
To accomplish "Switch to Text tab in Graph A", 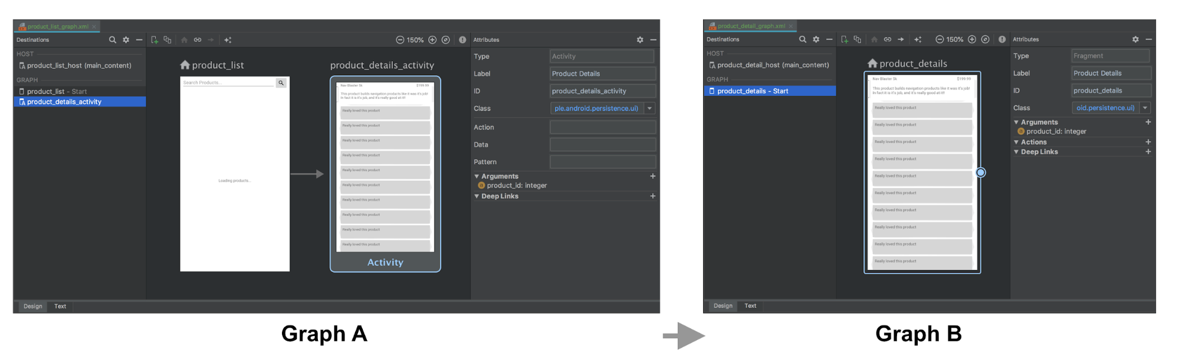I will [60, 307].
